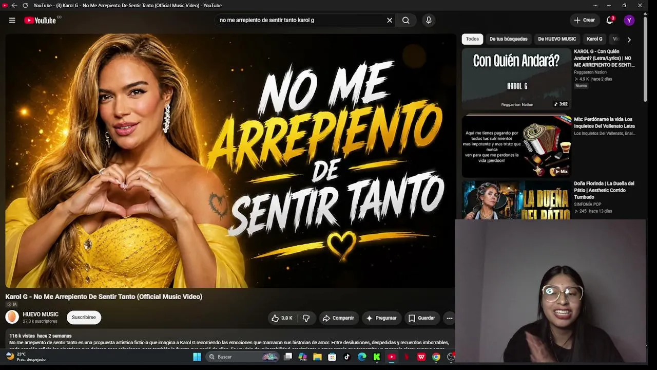The height and width of the screenshot is (370, 657).
Task: Open the title bar three-dot menu
Action: [x=595, y=5]
